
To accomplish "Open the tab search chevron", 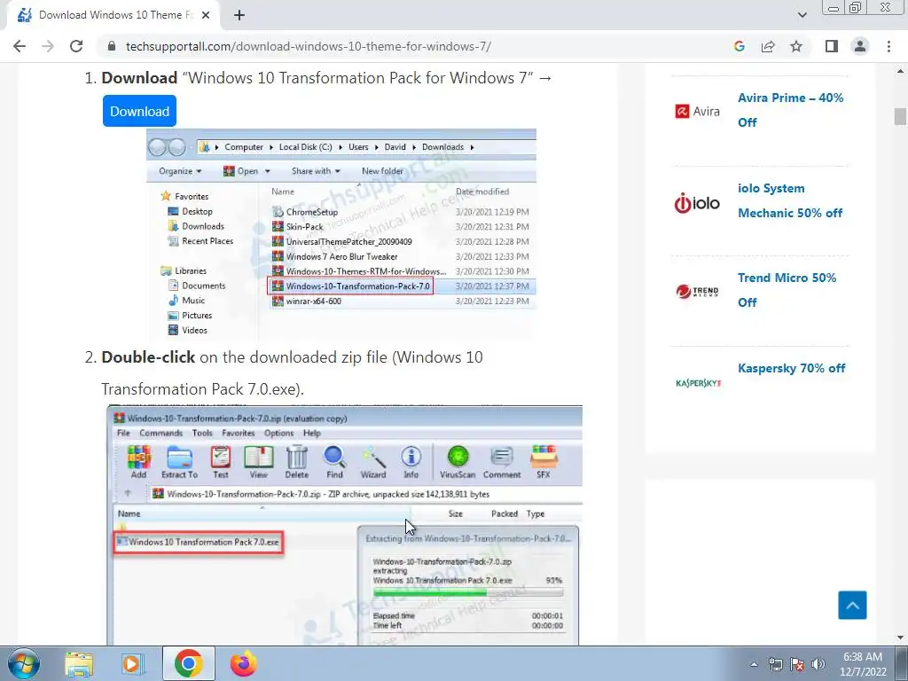I will (x=802, y=15).
